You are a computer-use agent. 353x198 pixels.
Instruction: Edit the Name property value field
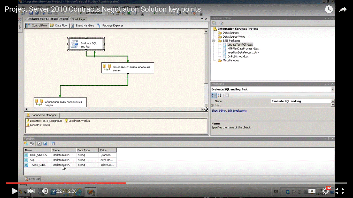[x=301, y=101]
